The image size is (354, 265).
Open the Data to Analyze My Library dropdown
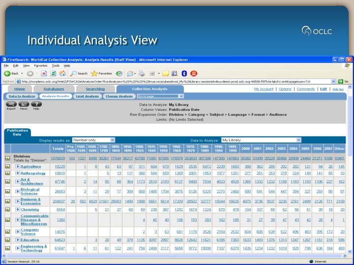(x=261, y=140)
